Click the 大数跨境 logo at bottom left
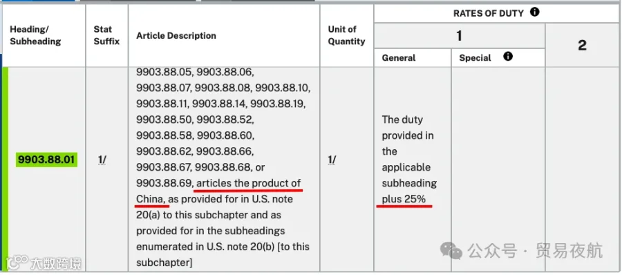This screenshot has height=275, width=622. tap(41, 263)
